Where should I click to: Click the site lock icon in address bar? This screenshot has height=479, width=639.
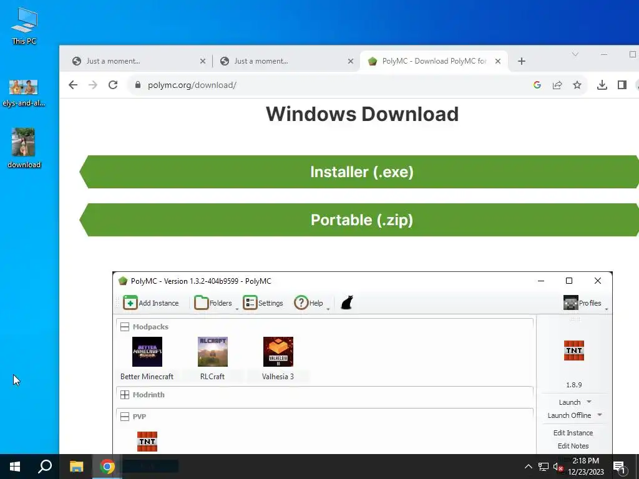click(138, 85)
